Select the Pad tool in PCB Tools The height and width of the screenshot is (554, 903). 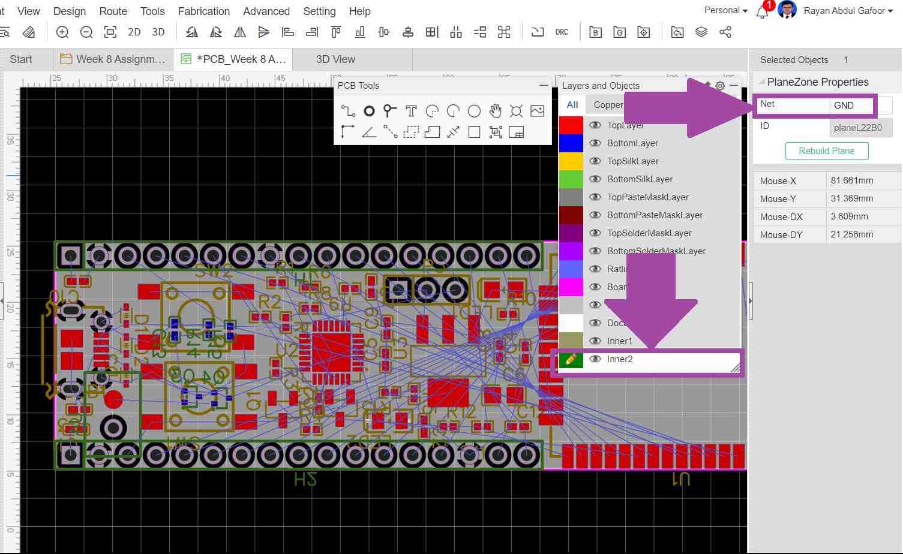[x=369, y=111]
